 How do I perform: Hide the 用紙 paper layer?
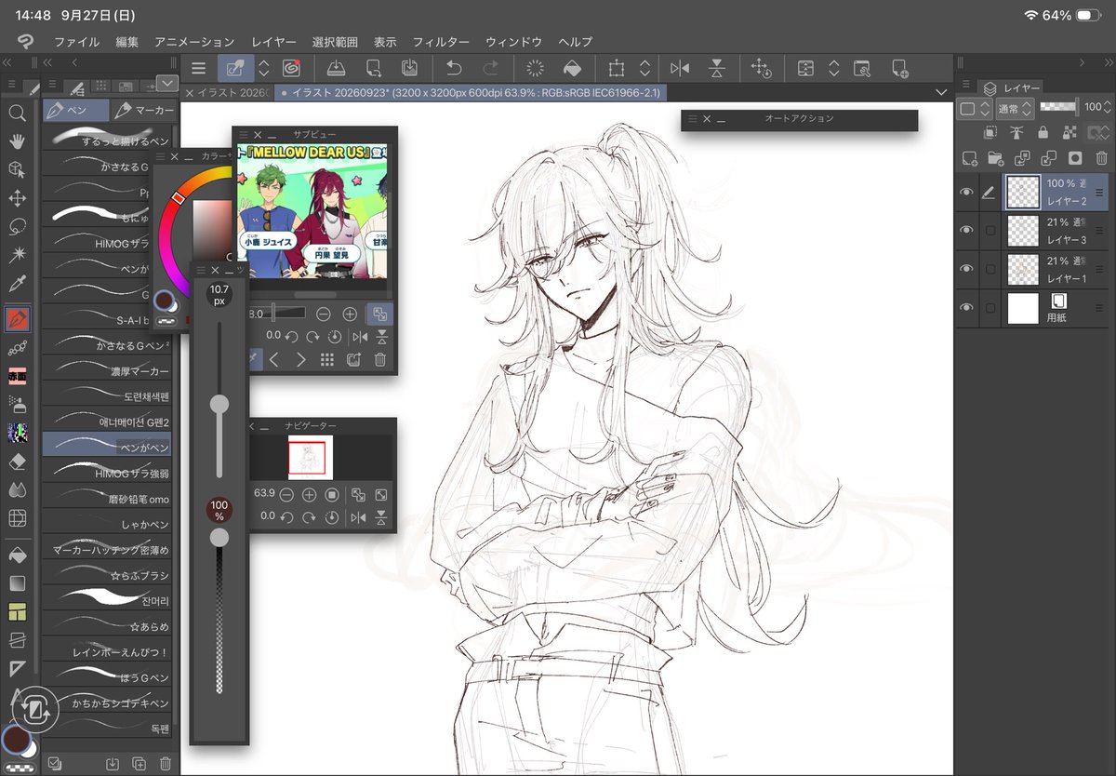[967, 308]
